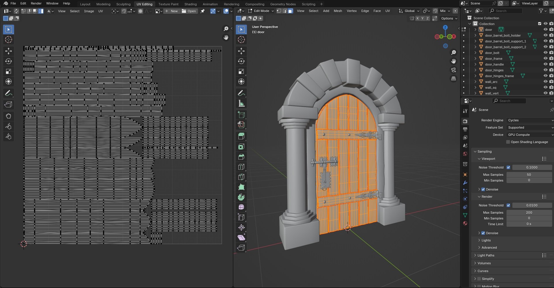Click the New image button
The width and height of the screenshot is (554, 288).
[171, 11]
